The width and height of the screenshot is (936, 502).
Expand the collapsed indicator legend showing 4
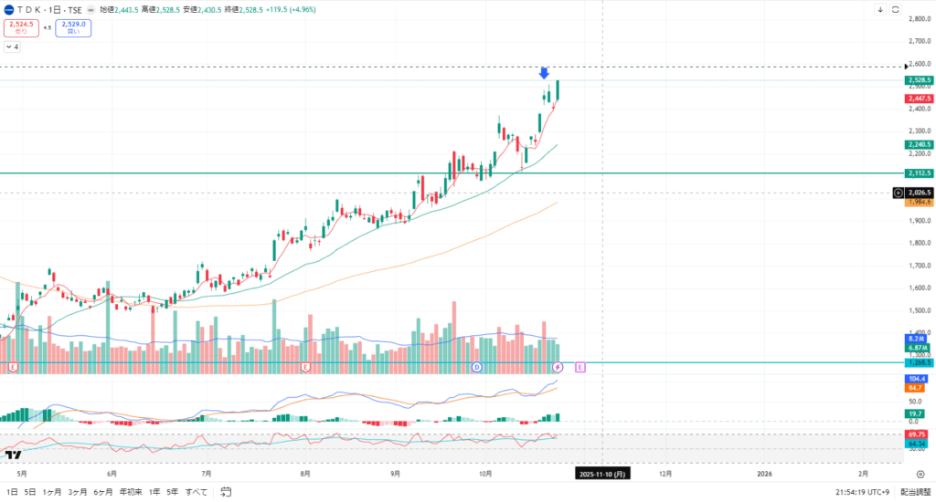pos(12,46)
